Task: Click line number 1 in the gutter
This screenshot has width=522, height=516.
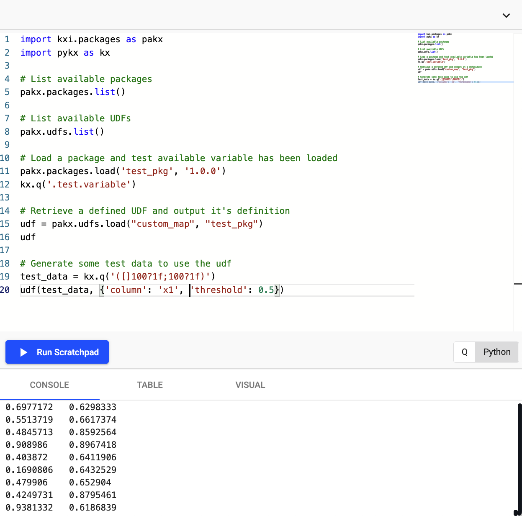Action: (7, 39)
